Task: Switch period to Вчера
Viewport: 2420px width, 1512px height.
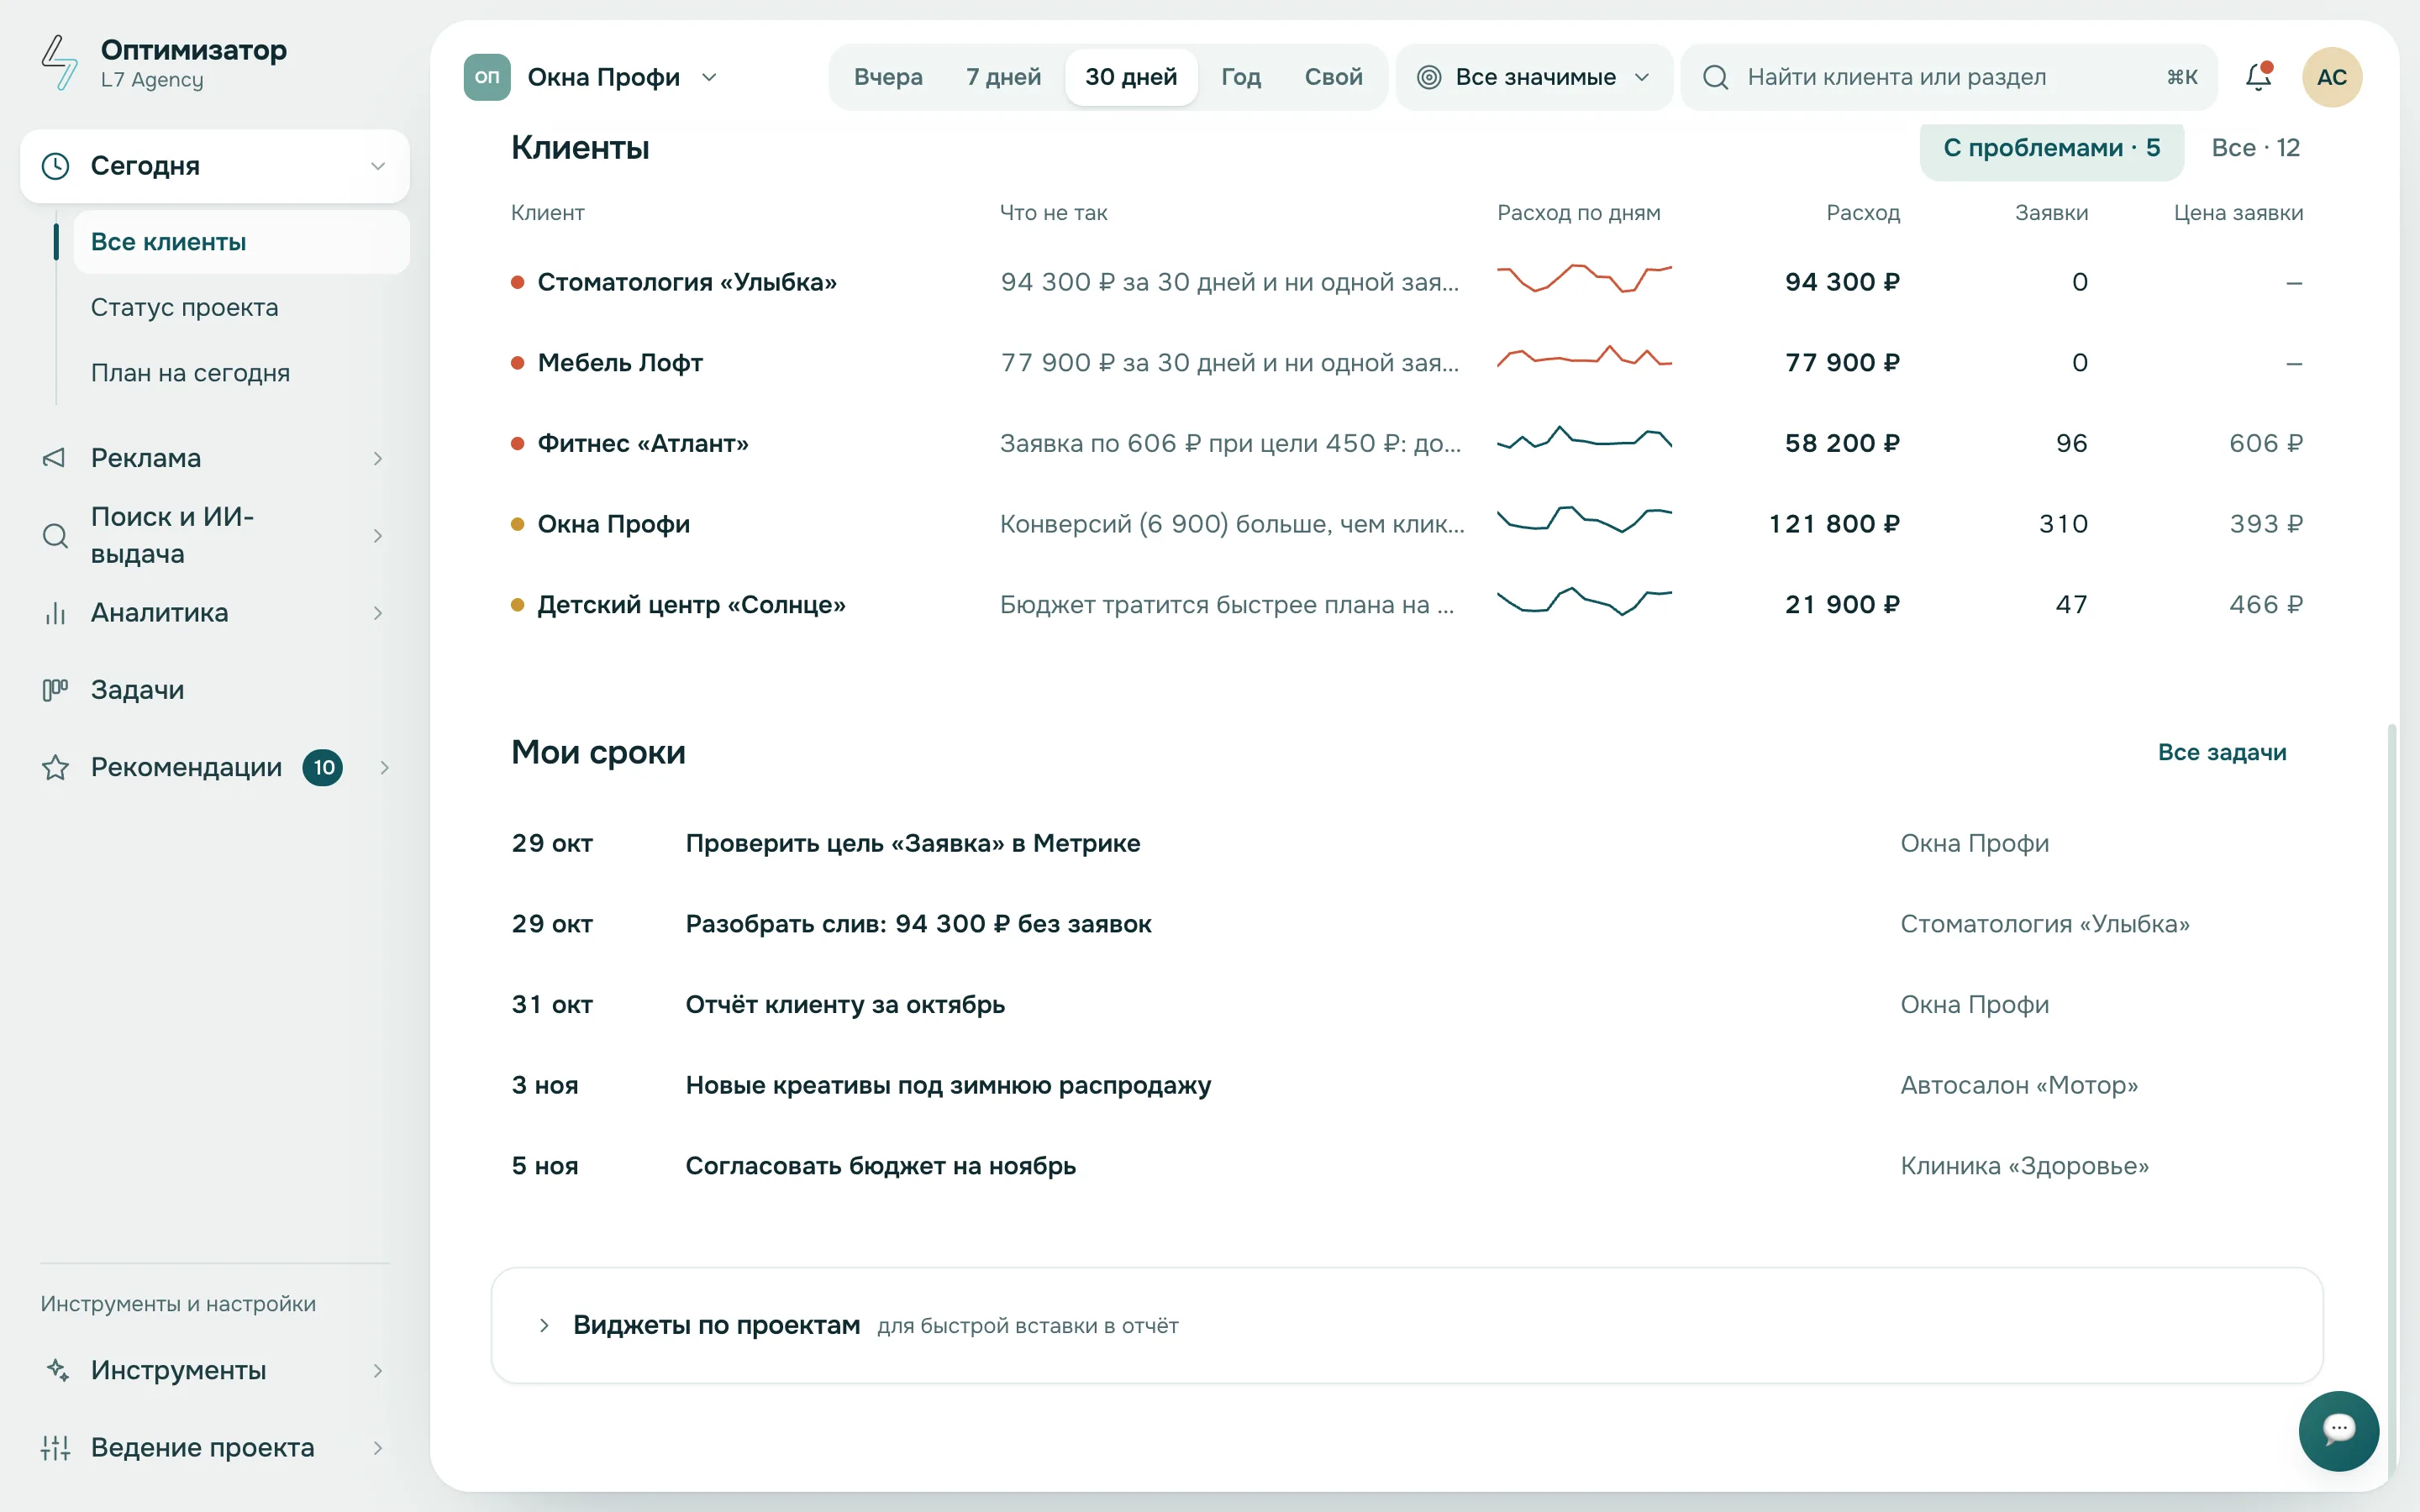Action: coord(888,77)
